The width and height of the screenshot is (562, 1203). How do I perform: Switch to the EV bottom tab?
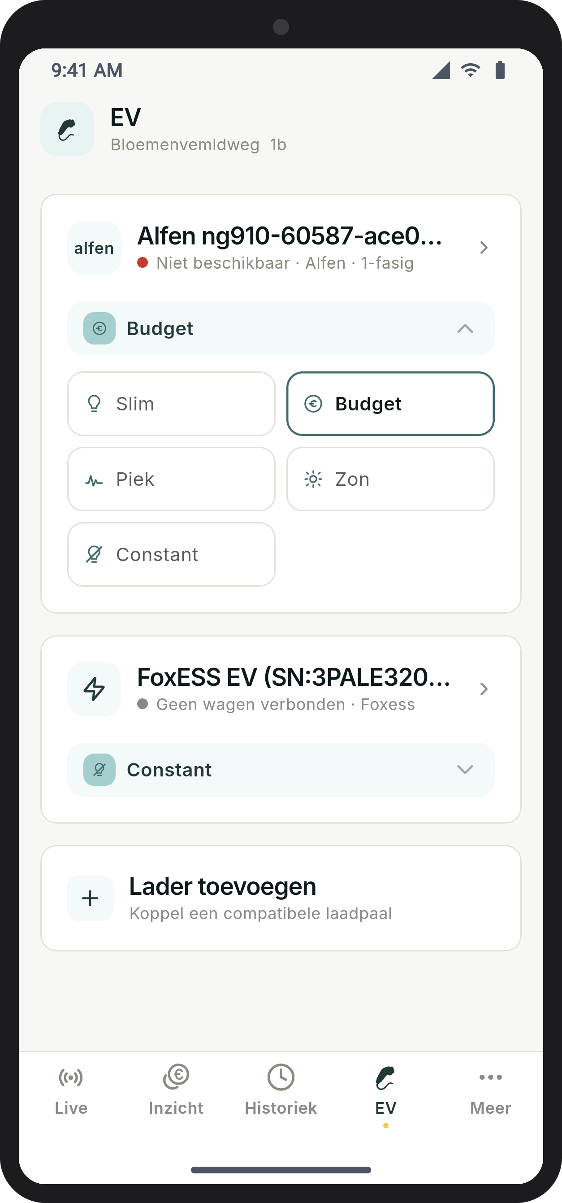(x=385, y=1092)
